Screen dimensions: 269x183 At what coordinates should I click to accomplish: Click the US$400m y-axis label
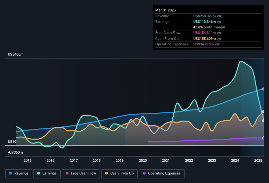coord(16,54)
